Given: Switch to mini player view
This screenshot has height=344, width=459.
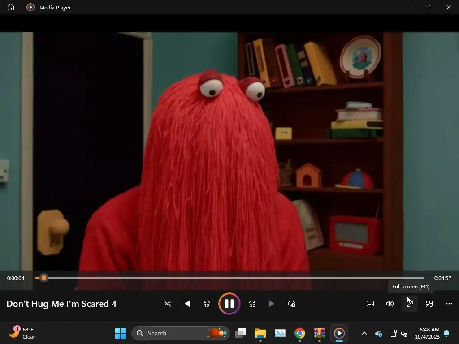Looking at the screenshot, I should [x=429, y=304].
